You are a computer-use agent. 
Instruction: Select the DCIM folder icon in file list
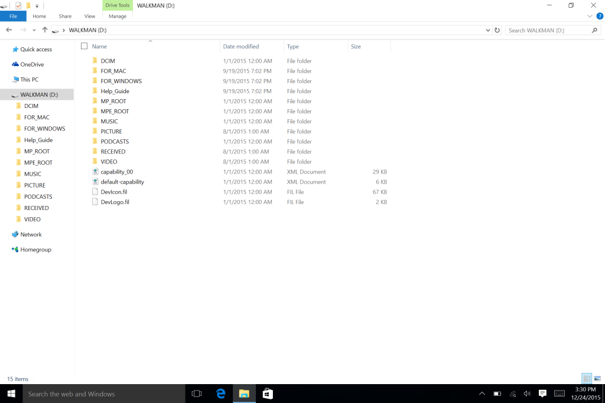[x=95, y=61]
